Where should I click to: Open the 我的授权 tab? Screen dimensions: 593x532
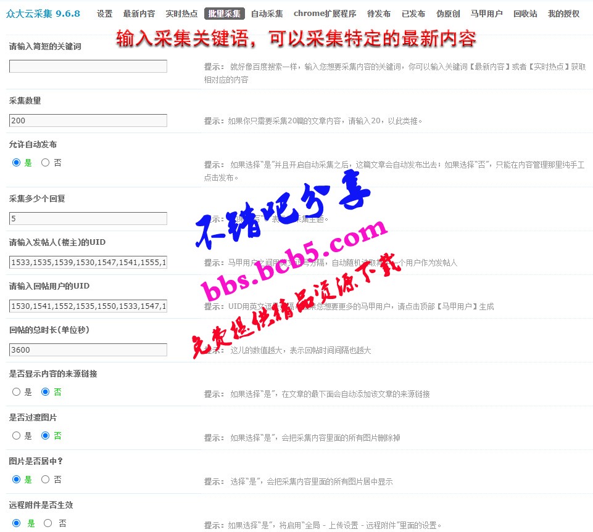click(563, 14)
